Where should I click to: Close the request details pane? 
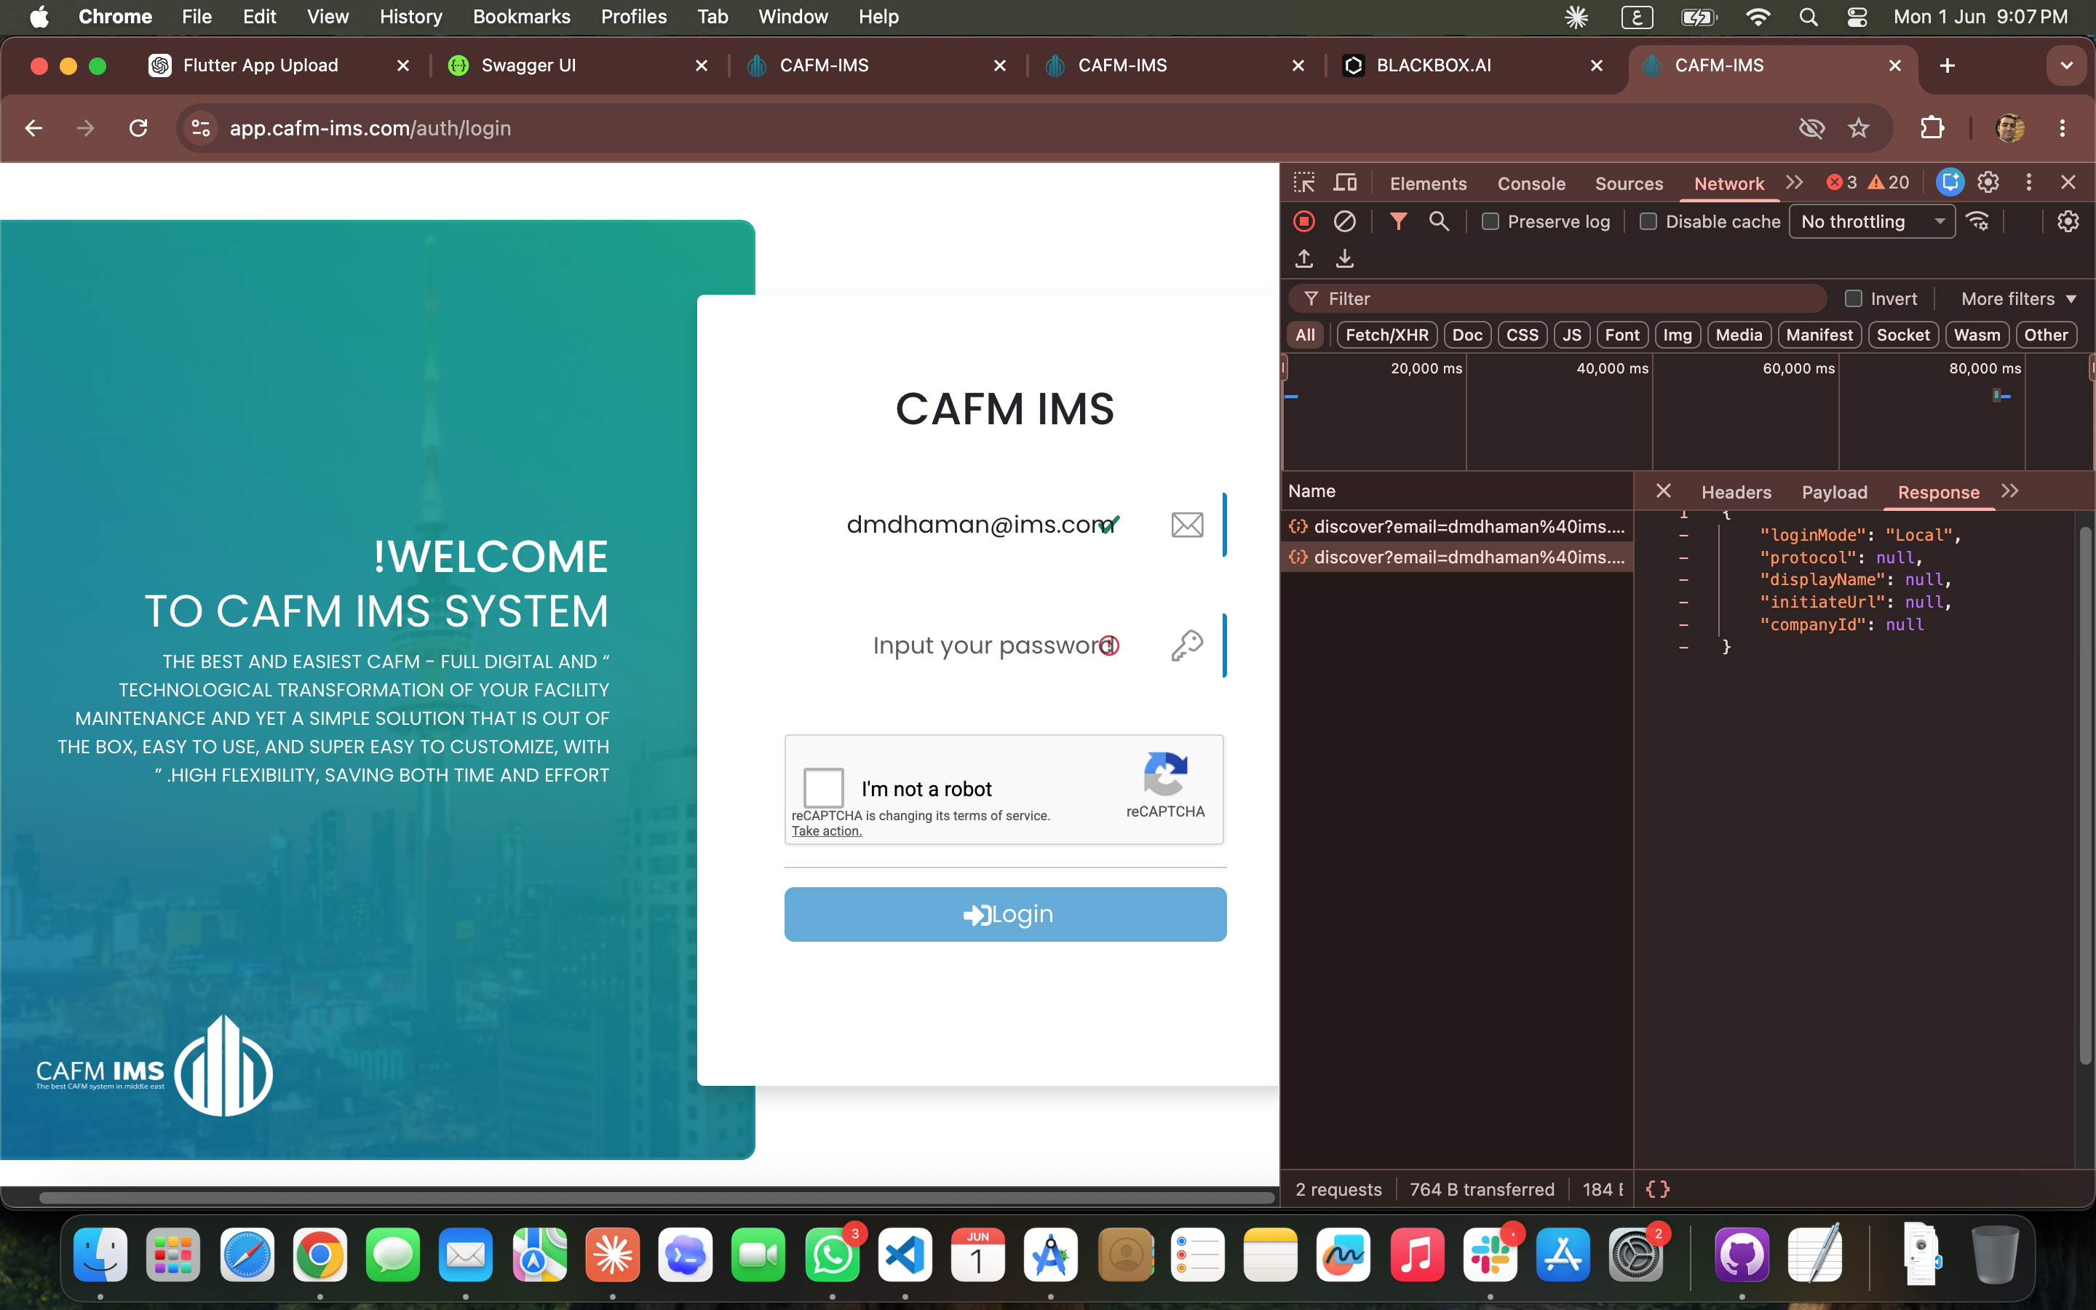click(x=1663, y=491)
